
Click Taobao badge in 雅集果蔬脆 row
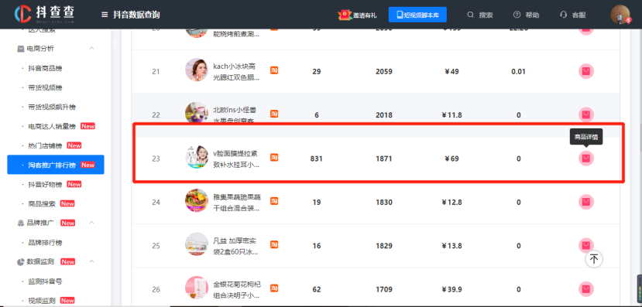[274, 201]
